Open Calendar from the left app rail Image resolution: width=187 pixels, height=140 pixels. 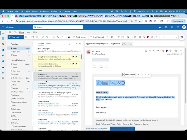3,38
